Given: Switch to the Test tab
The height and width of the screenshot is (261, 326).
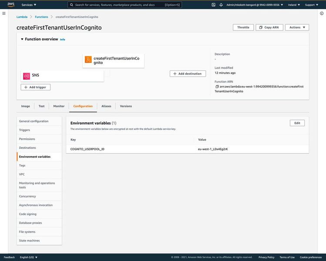Looking at the screenshot, I should pos(42,106).
